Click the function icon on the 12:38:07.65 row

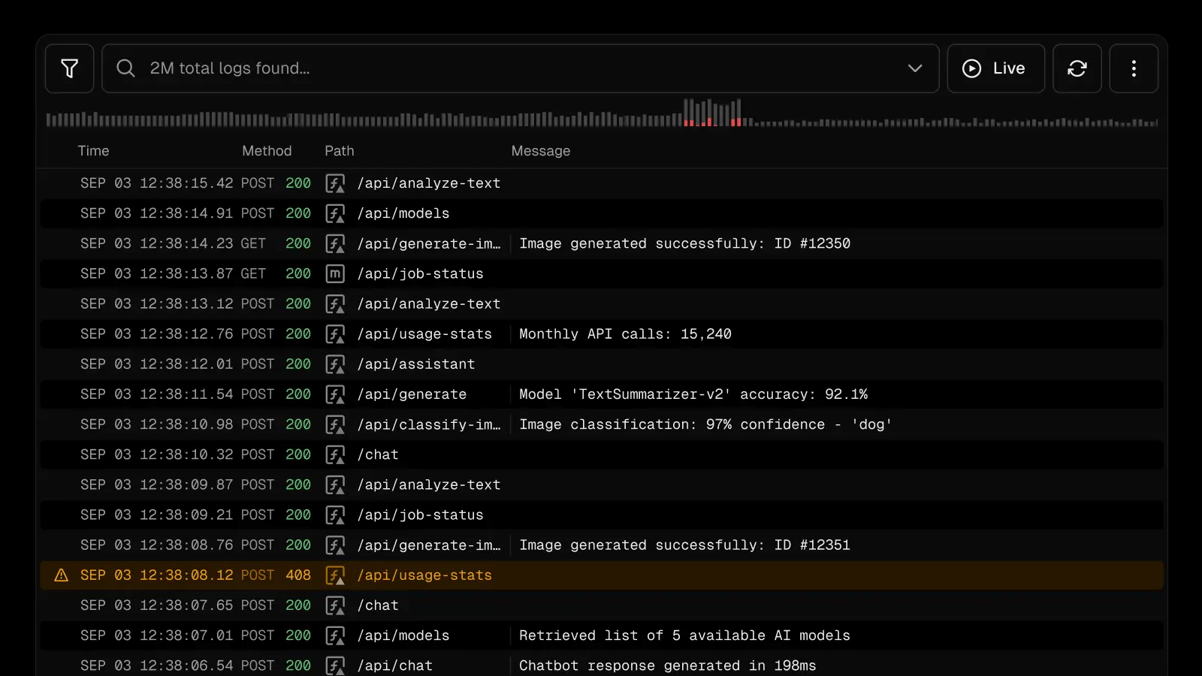tap(335, 605)
